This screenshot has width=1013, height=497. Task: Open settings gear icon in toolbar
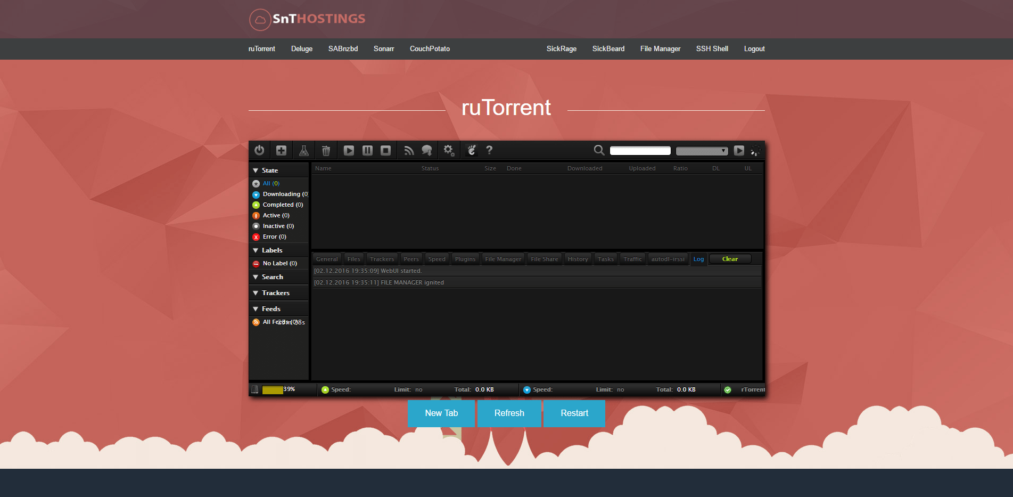[x=449, y=150]
